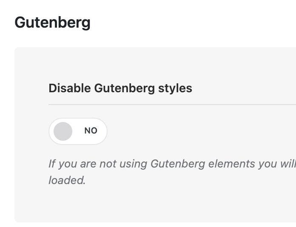296x227 pixels.
Task: Click the word "Disable" in the setting title
Action: click(x=69, y=88)
